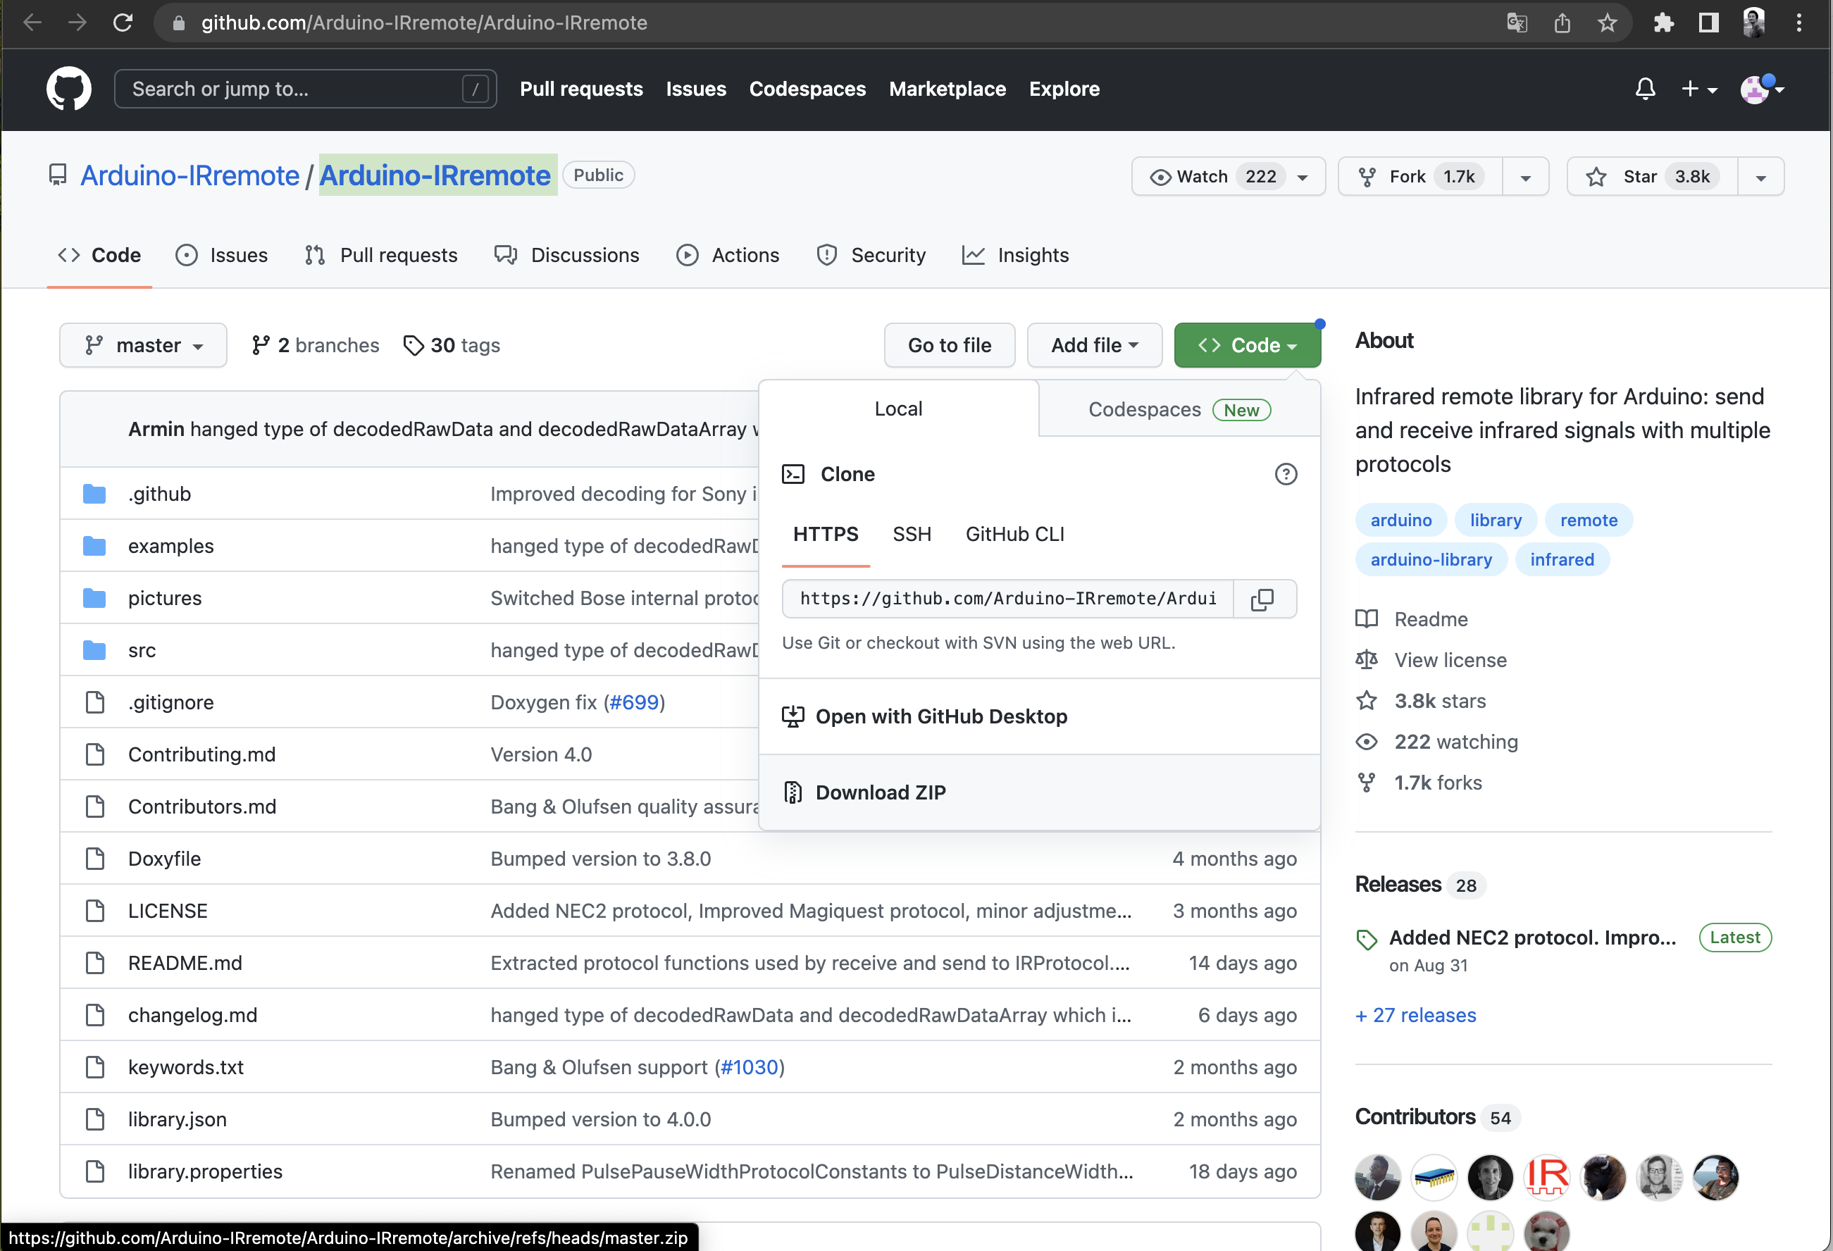Open the library.properties file
Image resolution: width=1833 pixels, height=1251 pixels.
205,1171
